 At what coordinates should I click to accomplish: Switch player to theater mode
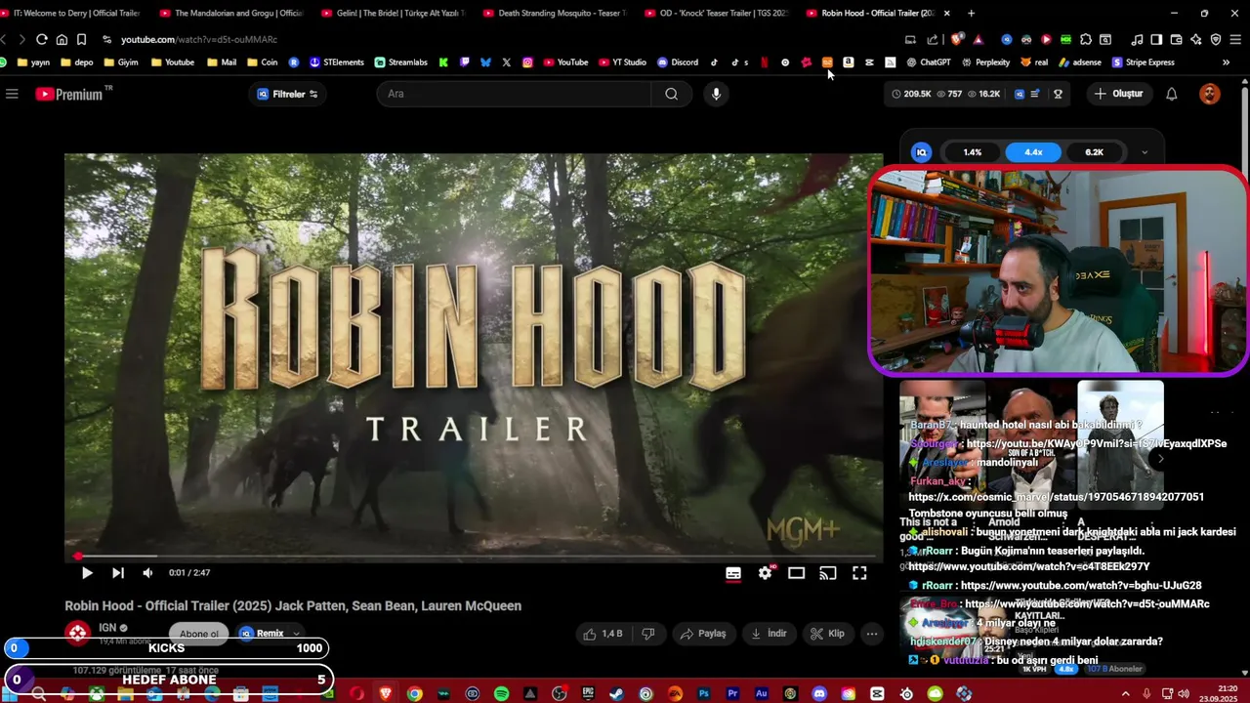(797, 573)
